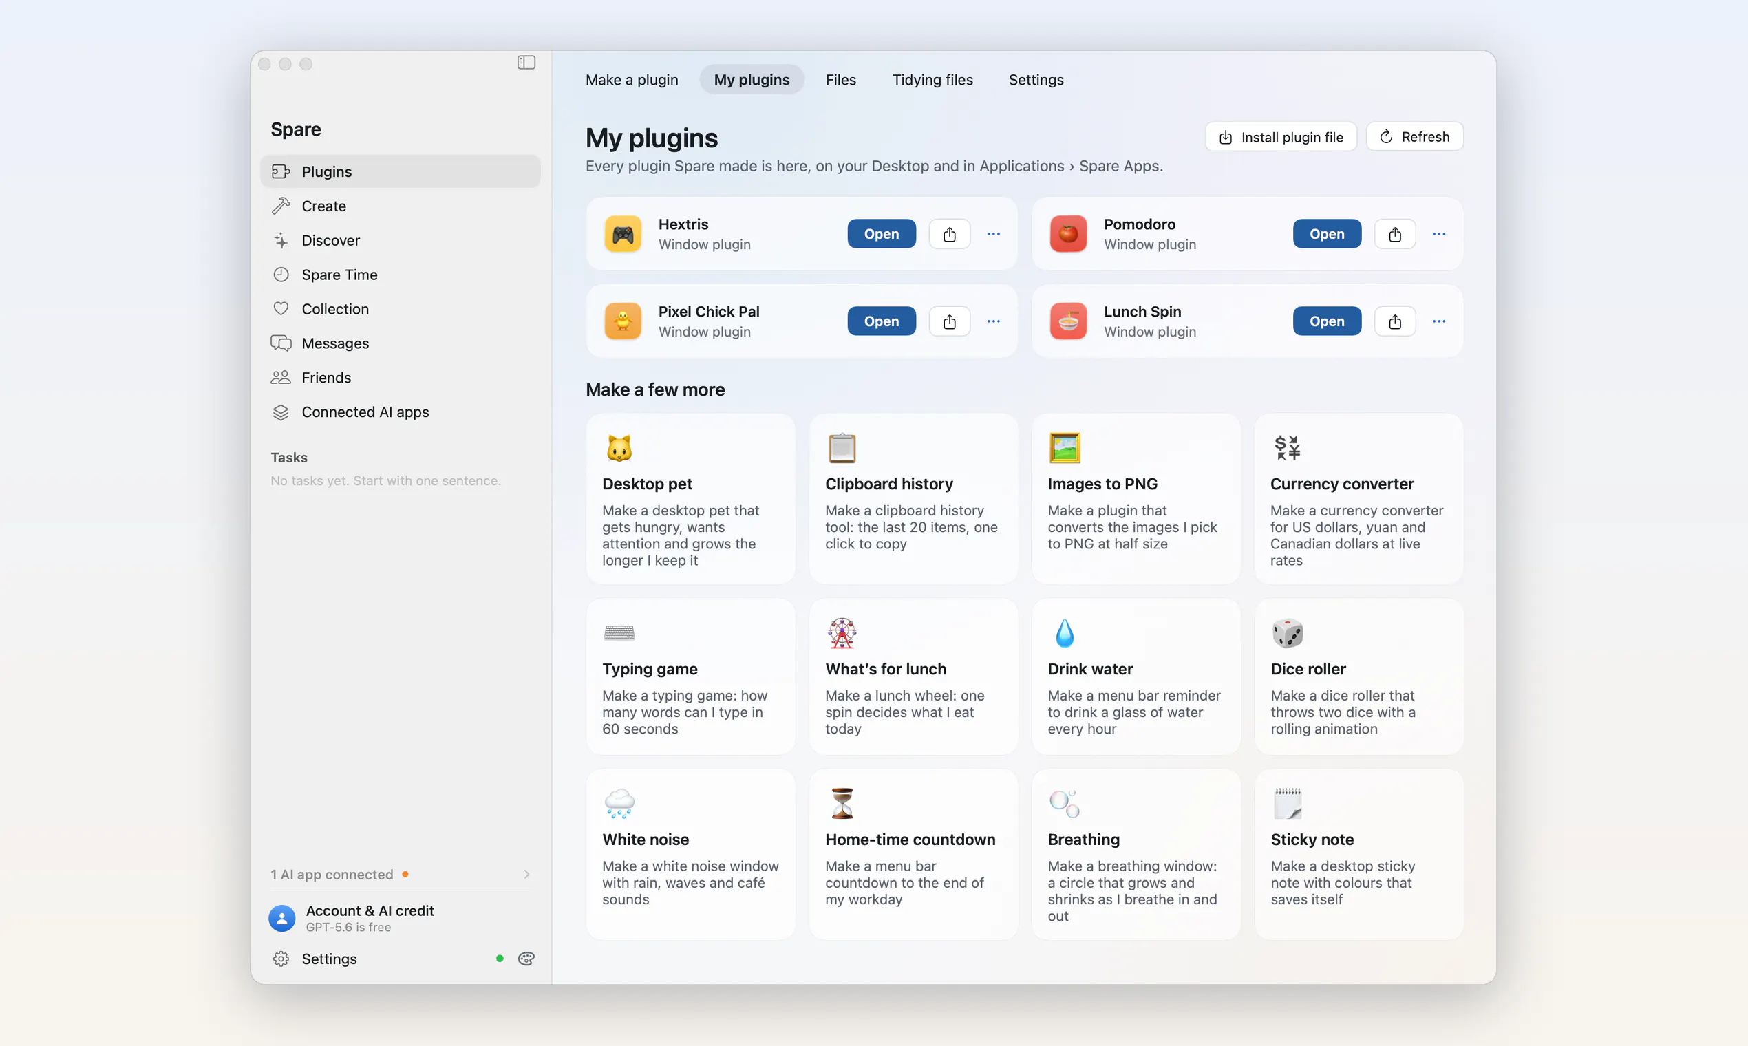Click the Hextris game controller icon
The height and width of the screenshot is (1046, 1748).
(x=622, y=234)
